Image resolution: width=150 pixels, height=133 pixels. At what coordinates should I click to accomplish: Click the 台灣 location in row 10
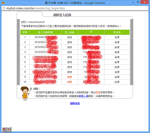click(x=117, y=82)
